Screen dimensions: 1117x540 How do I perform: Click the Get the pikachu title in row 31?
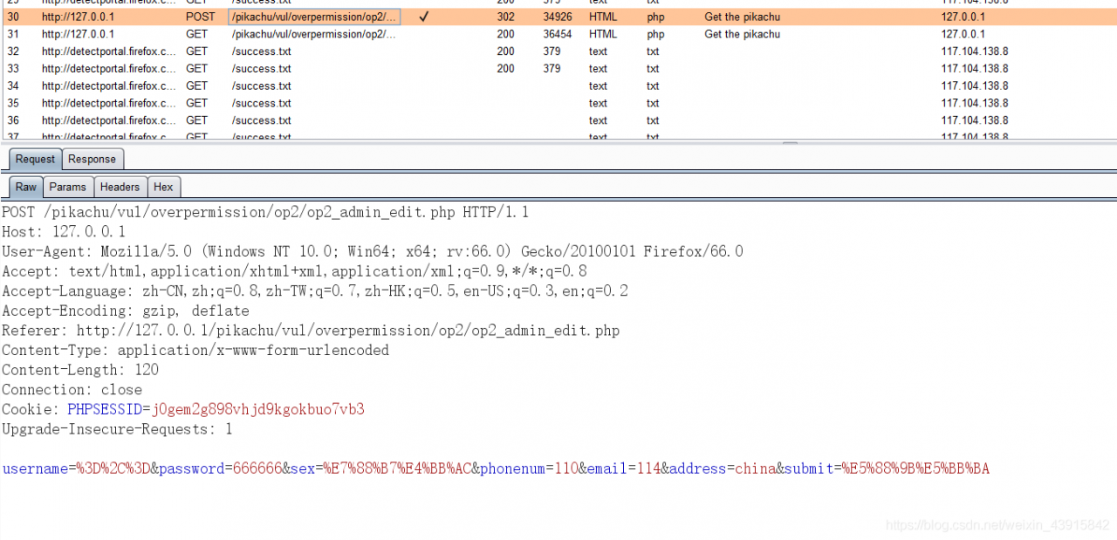click(x=743, y=34)
